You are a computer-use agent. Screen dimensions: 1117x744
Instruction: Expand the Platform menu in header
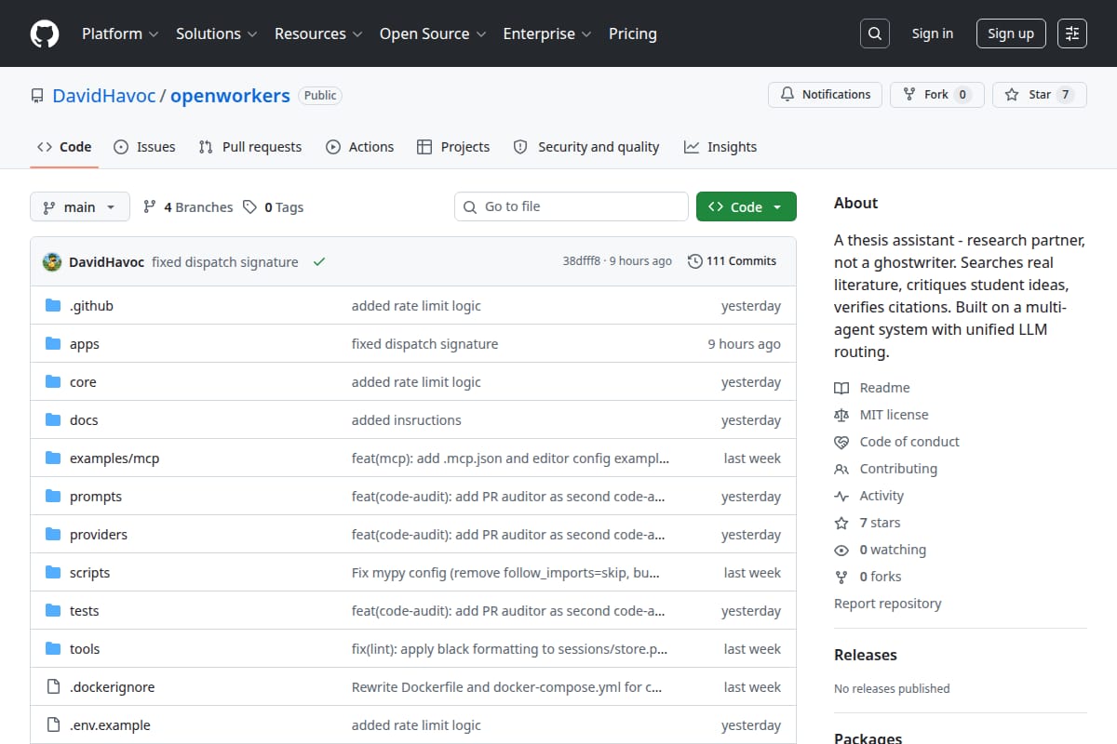coord(120,33)
